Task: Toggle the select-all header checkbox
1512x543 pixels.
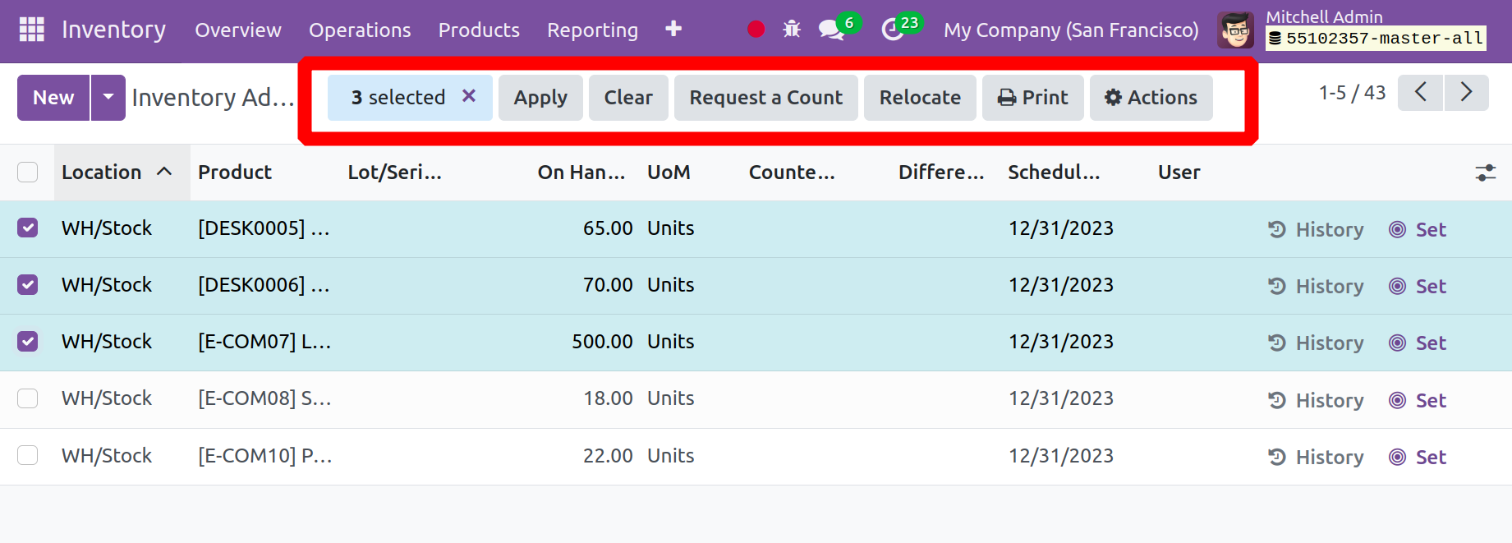Action: pos(28,172)
